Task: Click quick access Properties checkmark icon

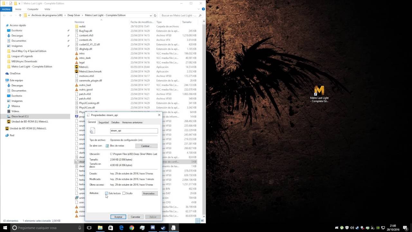Action: [11, 3]
